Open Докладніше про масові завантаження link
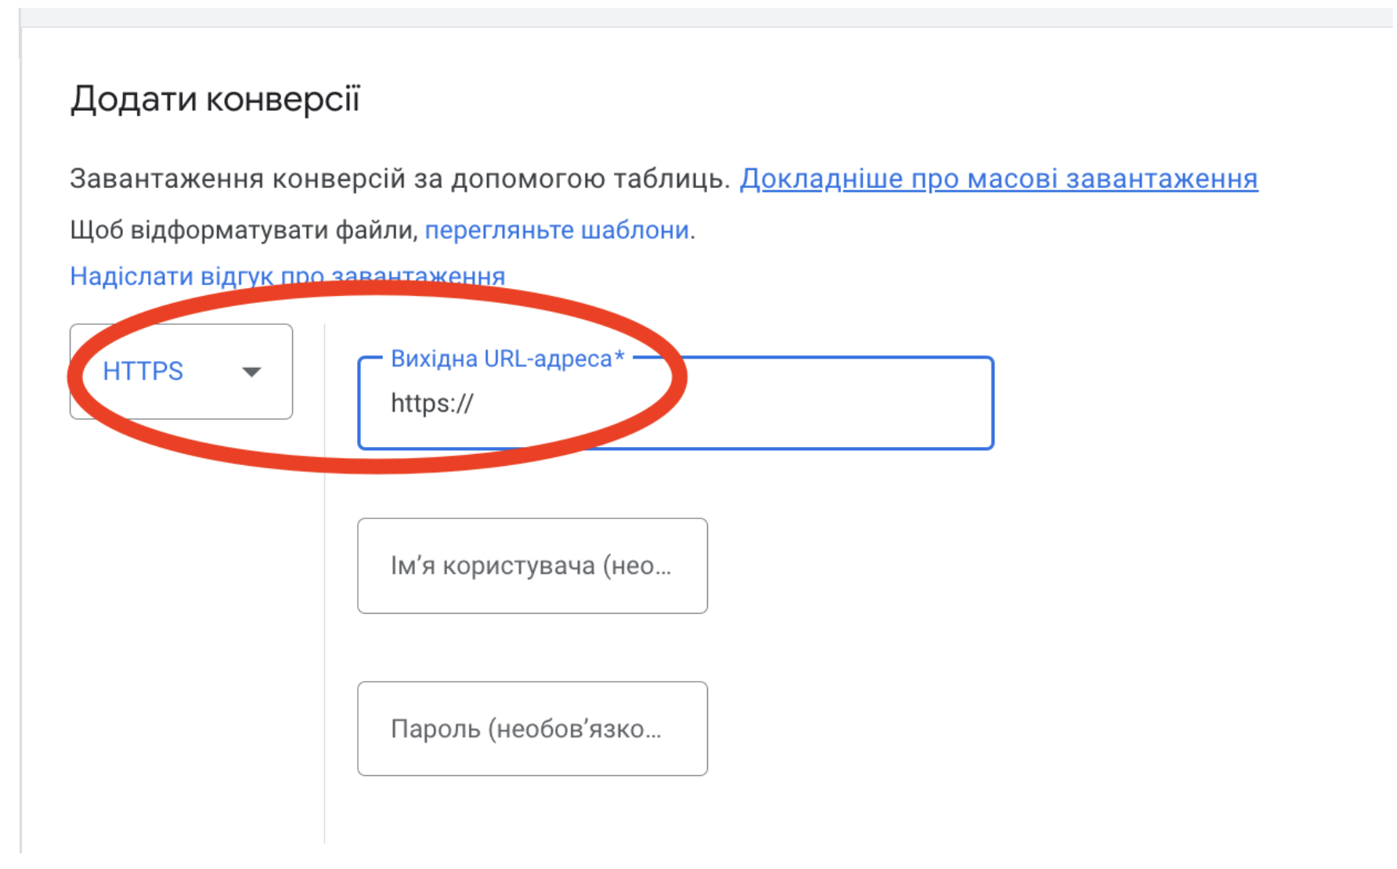Viewport: 1397px width, 869px height. tap(999, 178)
